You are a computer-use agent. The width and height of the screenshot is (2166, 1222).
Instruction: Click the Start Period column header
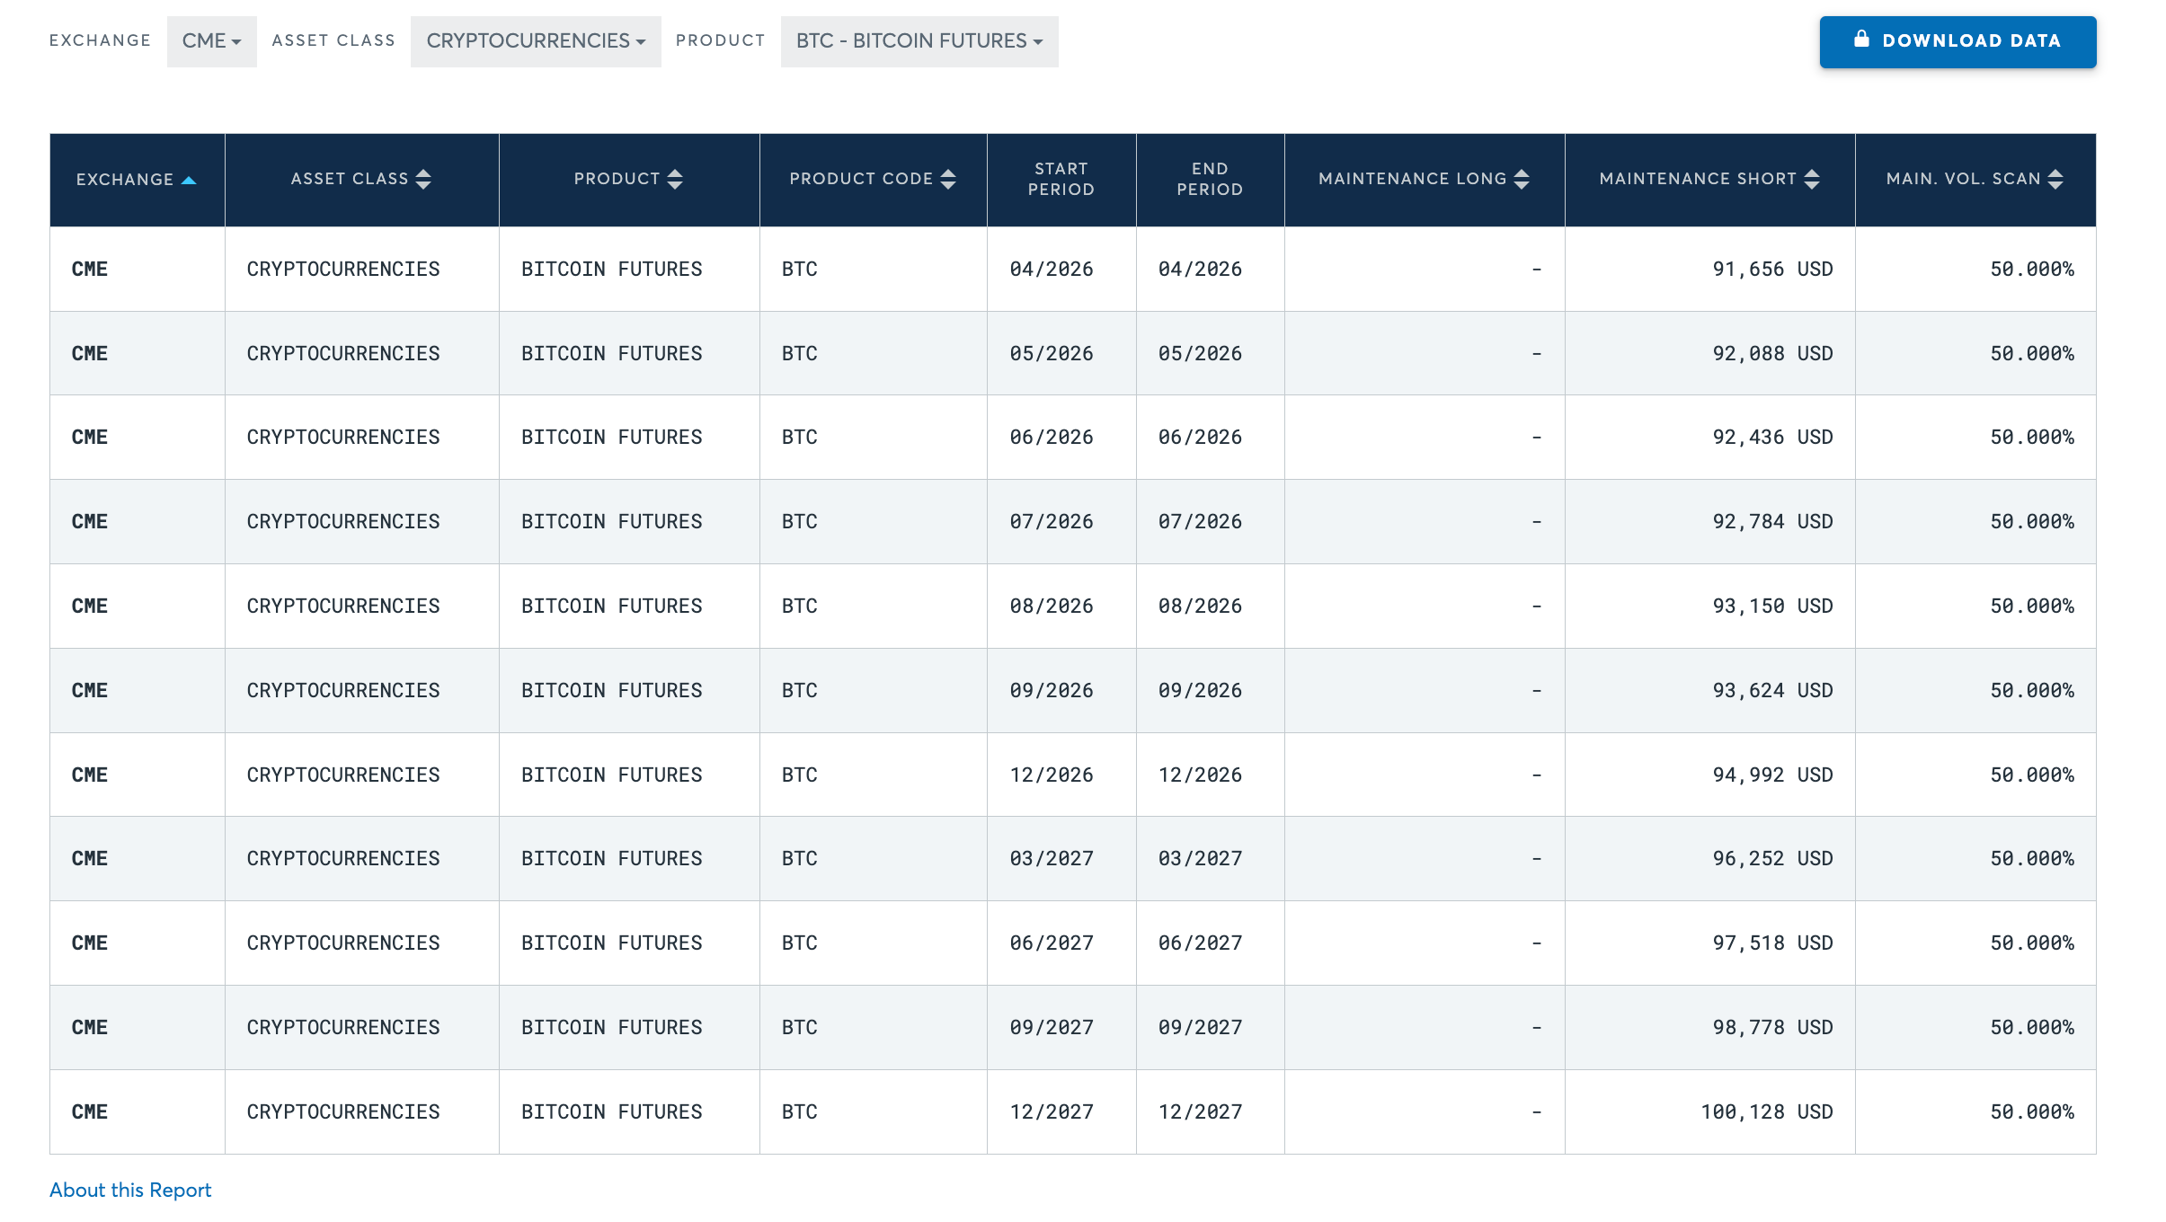coord(1061,179)
